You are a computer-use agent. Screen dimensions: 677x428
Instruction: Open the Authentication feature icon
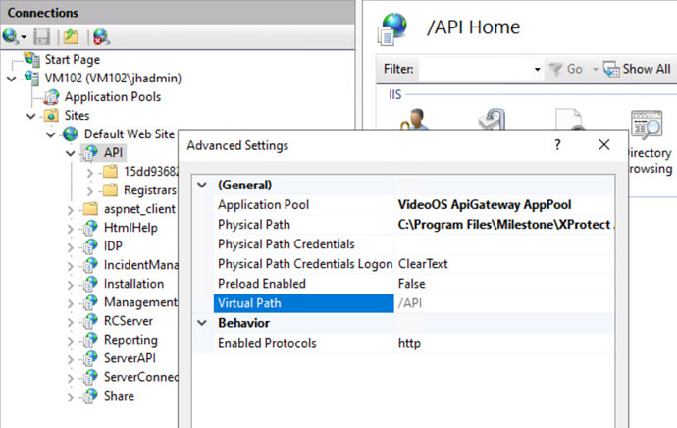[x=415, y=119]
